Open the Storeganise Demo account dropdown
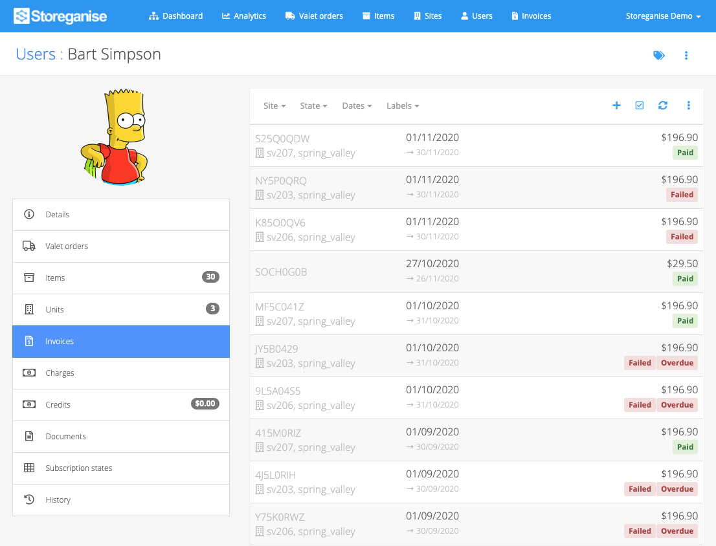This screenshot has width=716, height=546. point(663,16)
